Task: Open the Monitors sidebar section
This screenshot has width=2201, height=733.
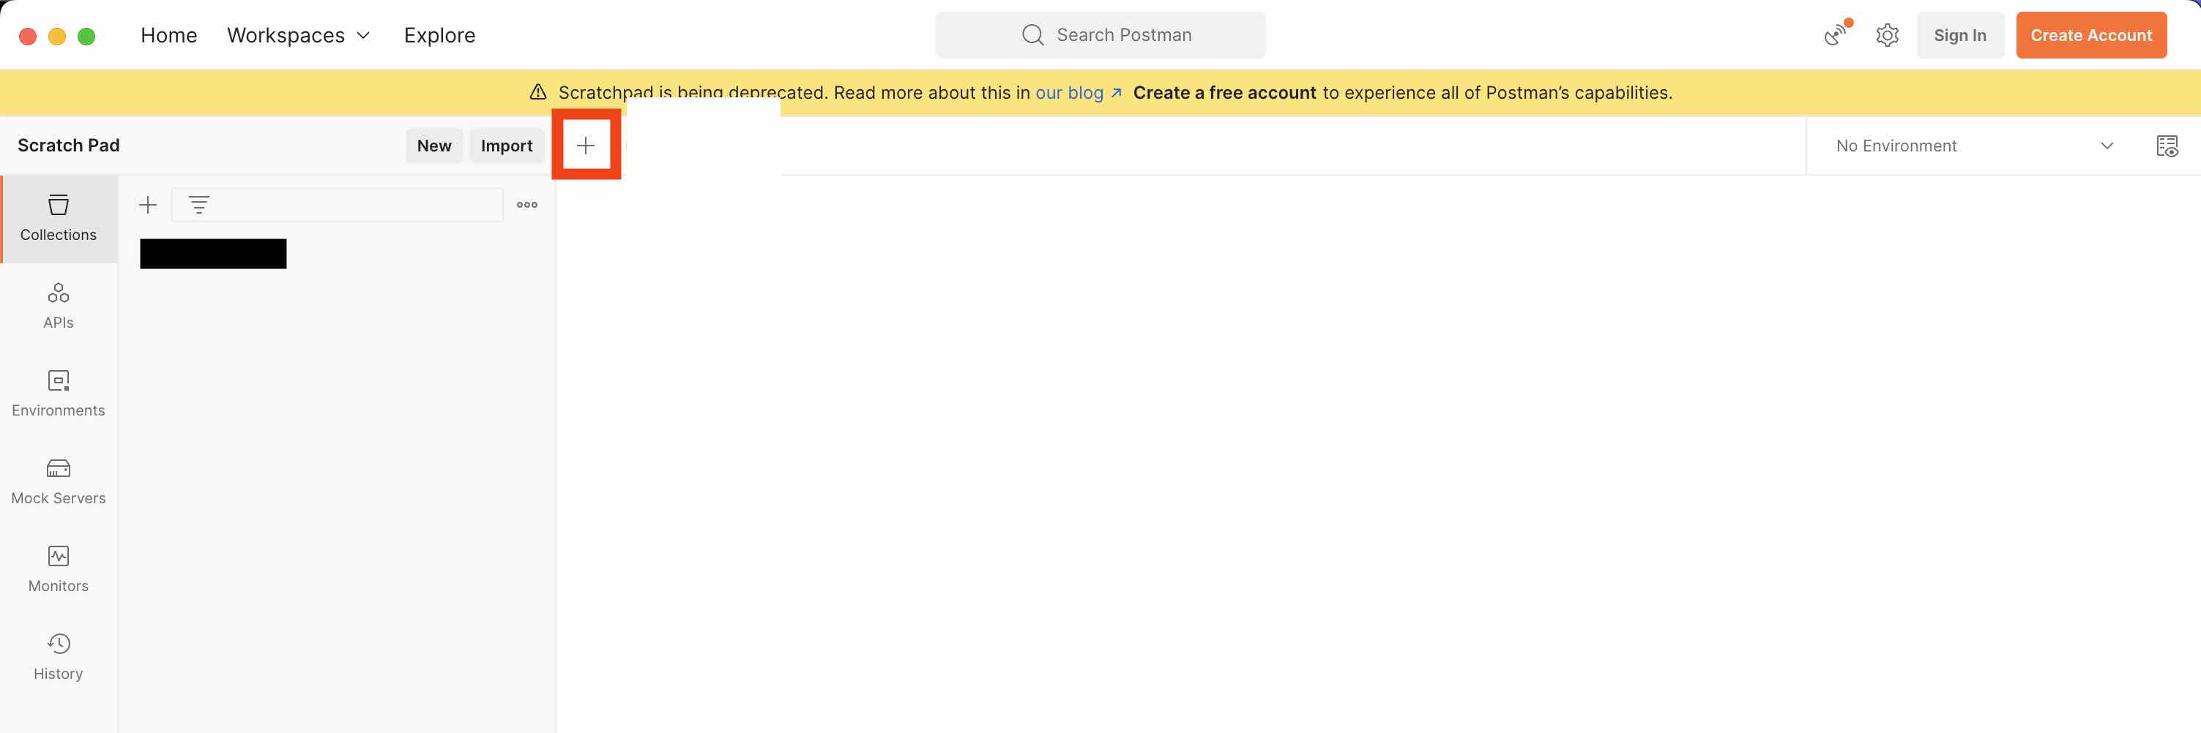Action: pos(58,570)
